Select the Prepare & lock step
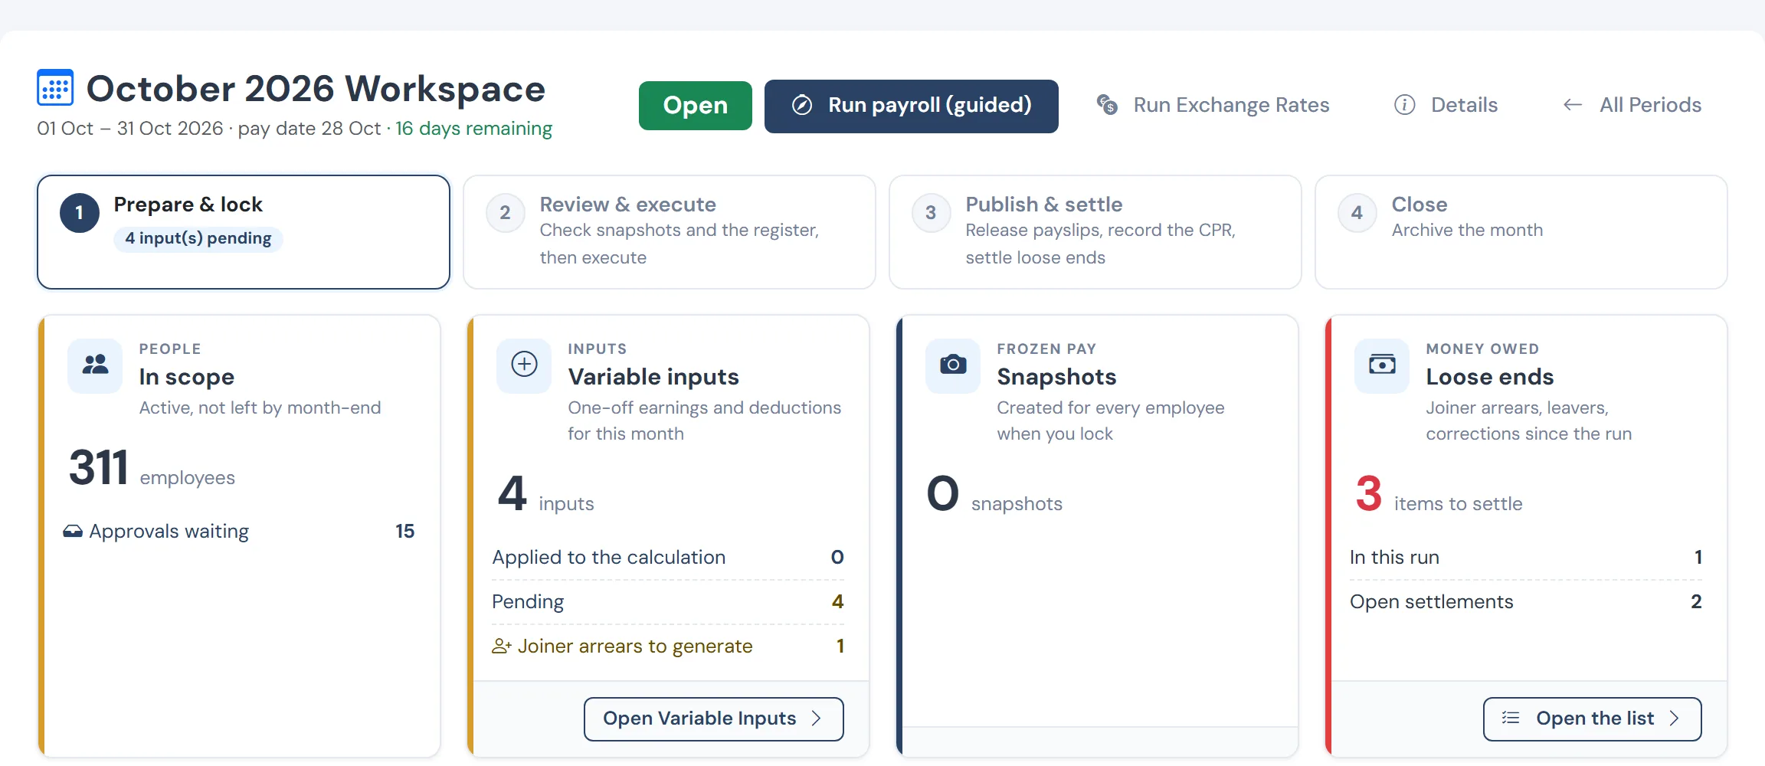Screen dimensions: 1765x766 pos(244,232)
